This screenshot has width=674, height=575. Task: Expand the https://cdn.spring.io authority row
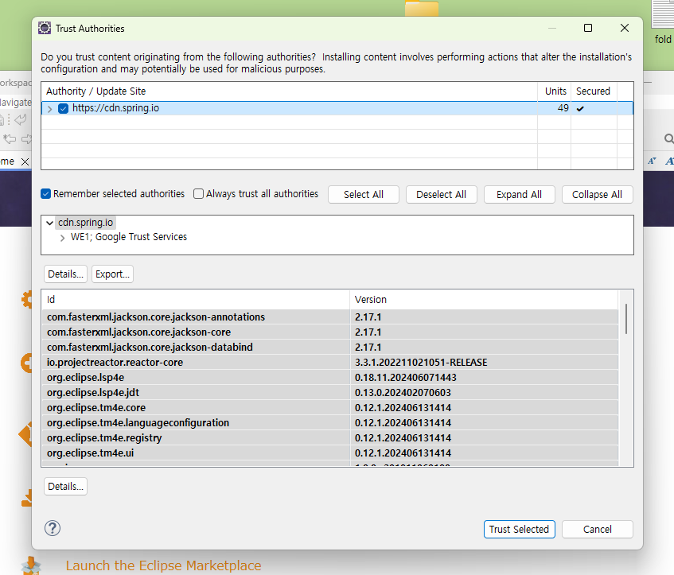pyautogui.click(x=49, y=109)
